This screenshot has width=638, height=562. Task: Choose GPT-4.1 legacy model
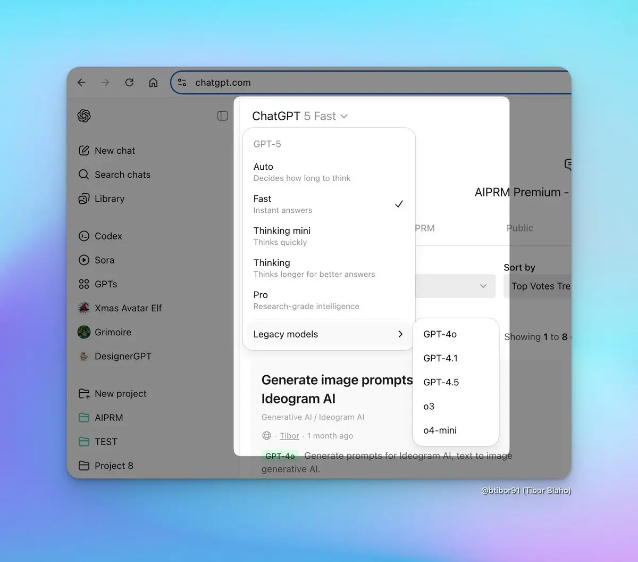tap(456, 358)
